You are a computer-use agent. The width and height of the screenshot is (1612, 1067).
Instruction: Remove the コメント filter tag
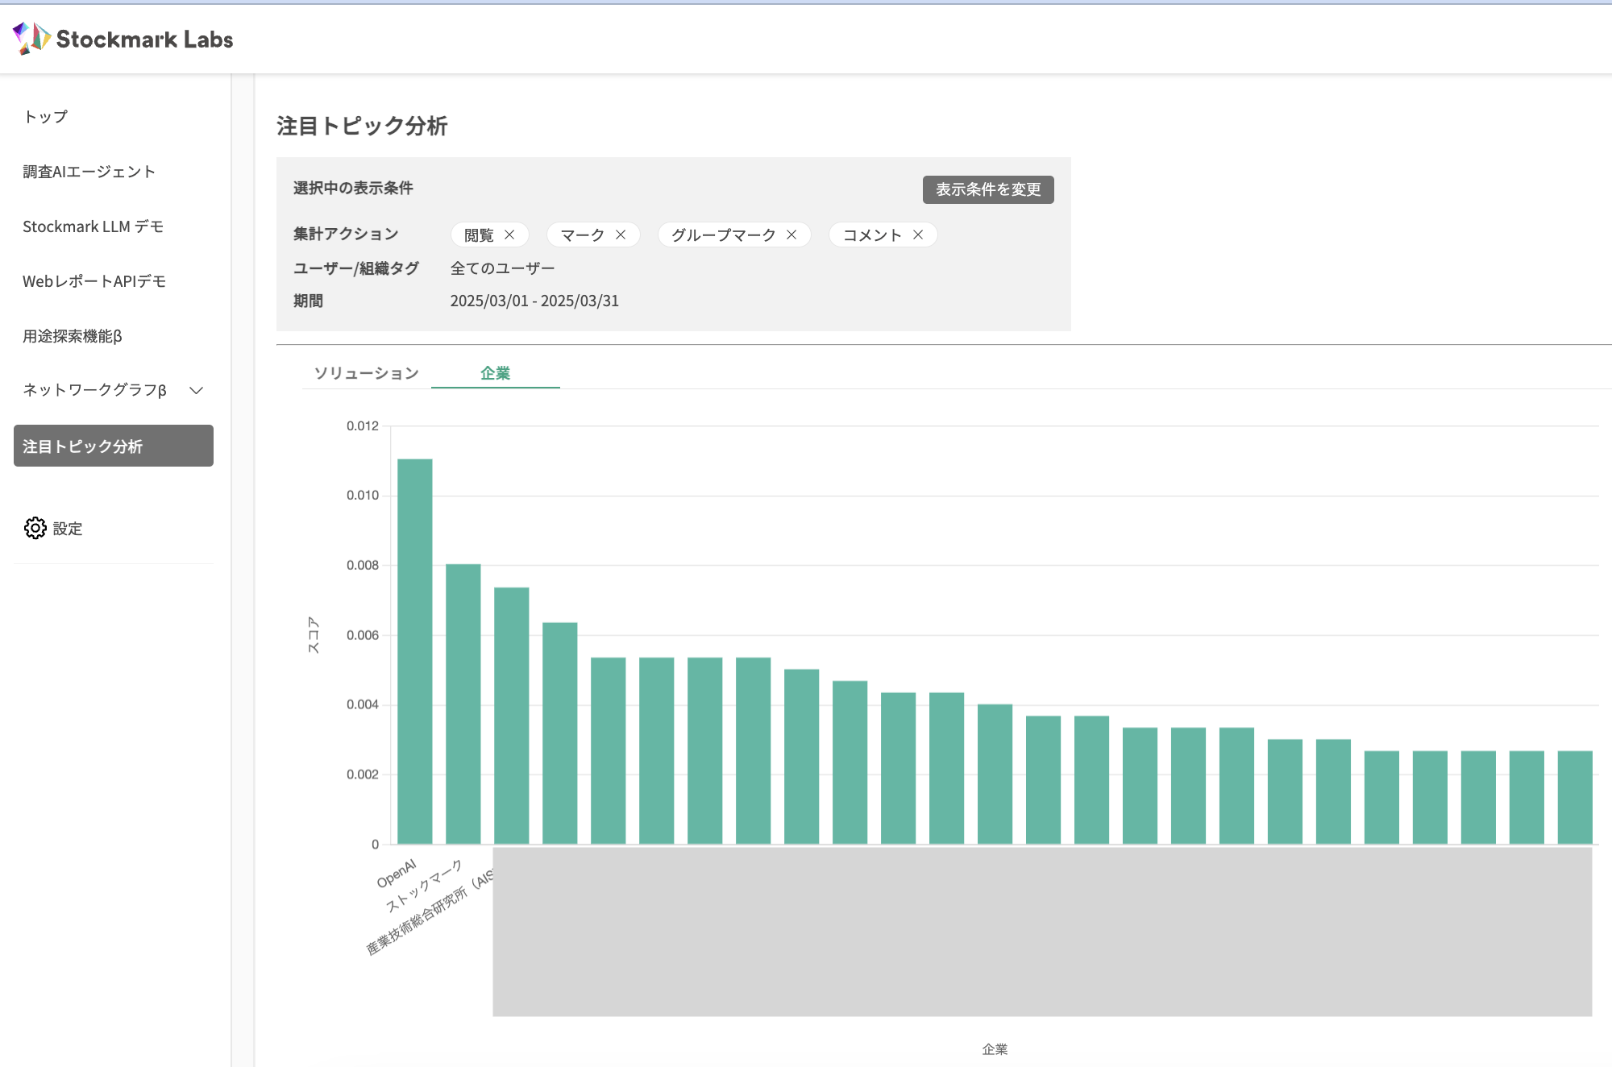click(918, 235)
